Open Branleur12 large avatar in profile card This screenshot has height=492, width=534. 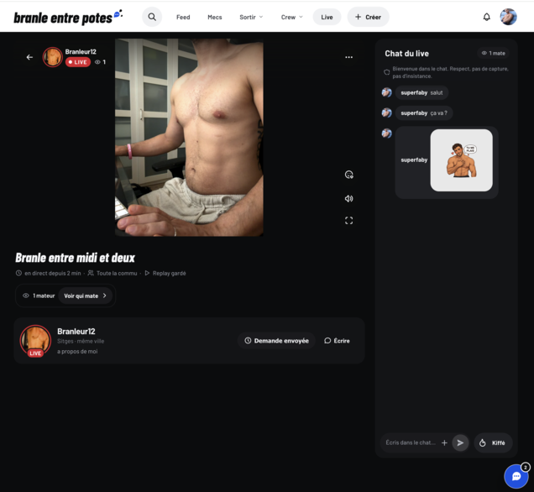[35, 341]
